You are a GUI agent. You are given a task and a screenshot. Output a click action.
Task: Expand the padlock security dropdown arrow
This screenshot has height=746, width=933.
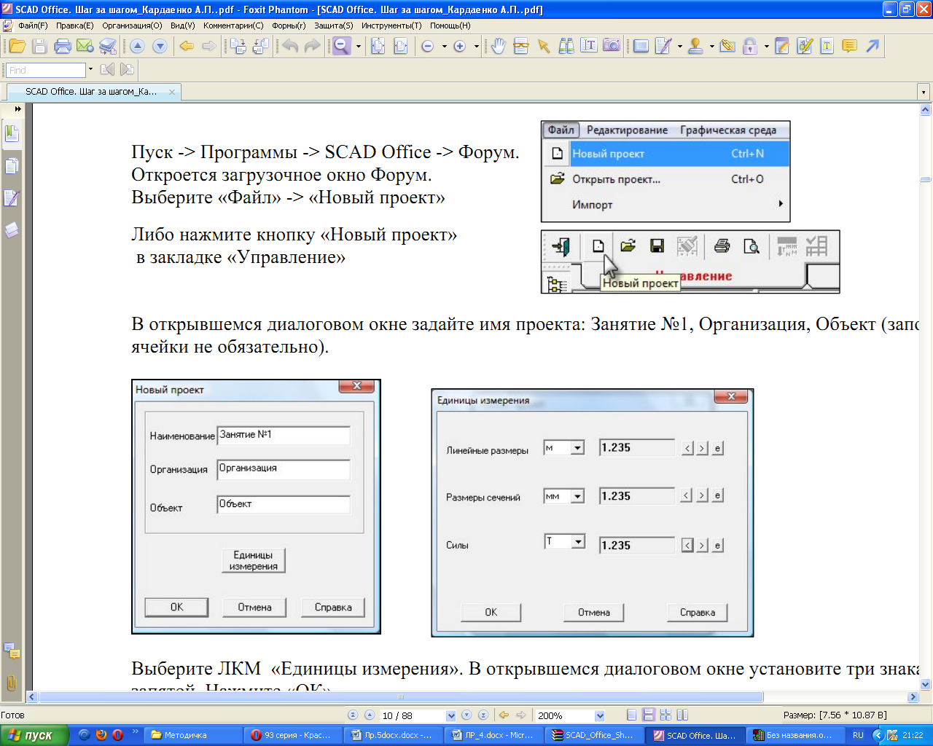pyautogui.click(x=767, y=46)
